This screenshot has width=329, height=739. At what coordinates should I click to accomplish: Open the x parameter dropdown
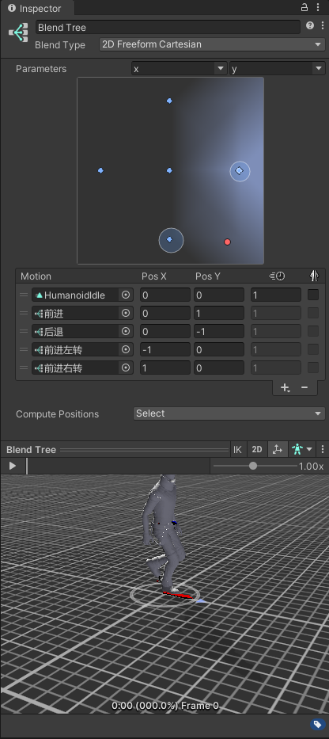point(180,69)
